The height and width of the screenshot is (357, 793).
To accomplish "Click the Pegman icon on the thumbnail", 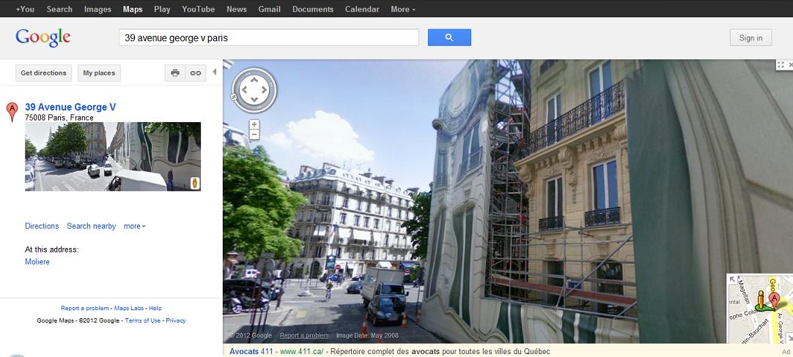I will [x=195, y=184].
